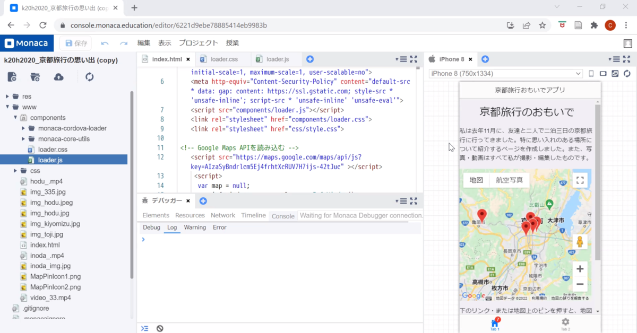The image size is (637, 333).
Task: Filter console by Log level
Action: click(x=172, y=227)
